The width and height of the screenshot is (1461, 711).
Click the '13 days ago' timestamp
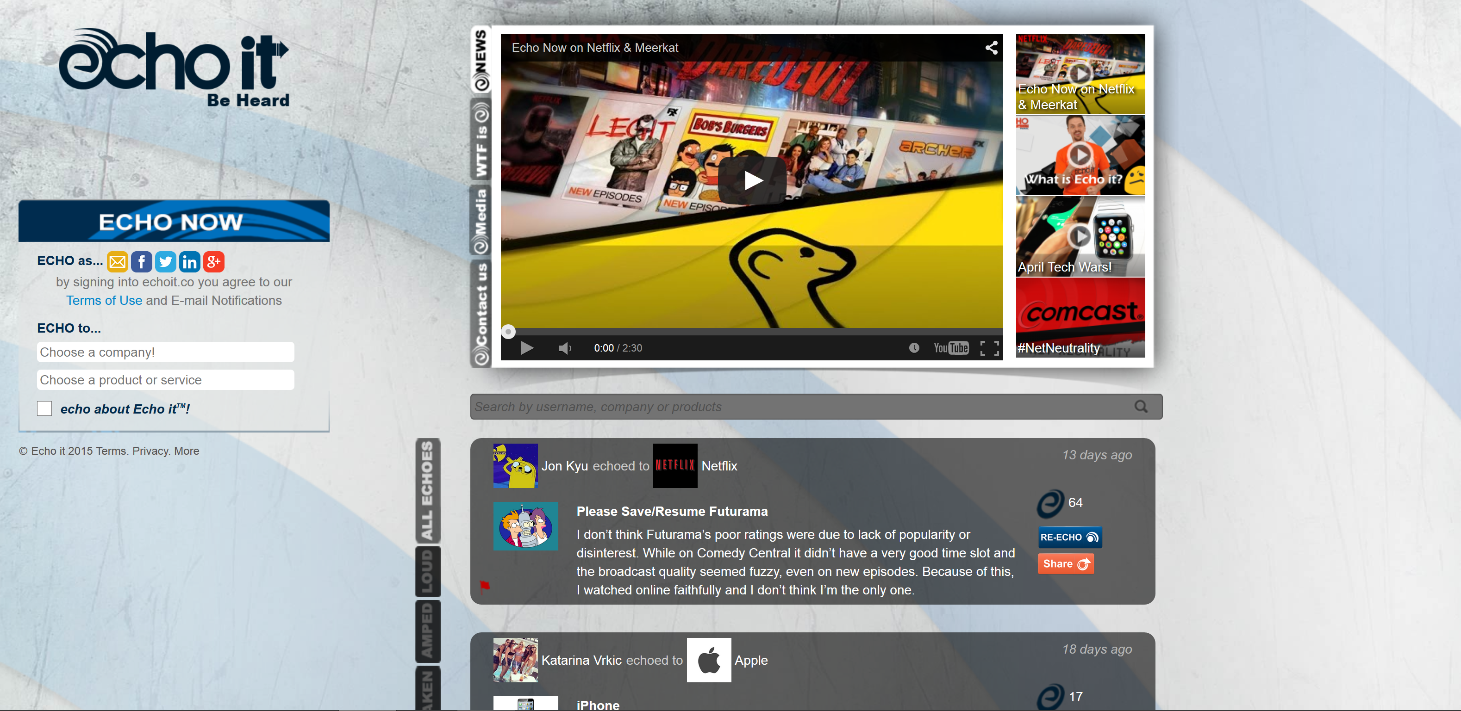pos(1096,455)
